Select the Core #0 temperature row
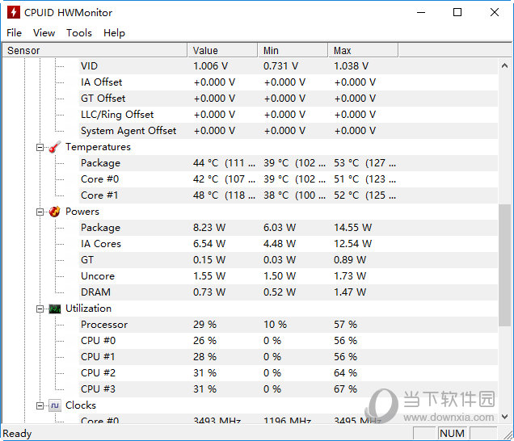Viewport: 514px width, 441px height. [x=289, y=178]
